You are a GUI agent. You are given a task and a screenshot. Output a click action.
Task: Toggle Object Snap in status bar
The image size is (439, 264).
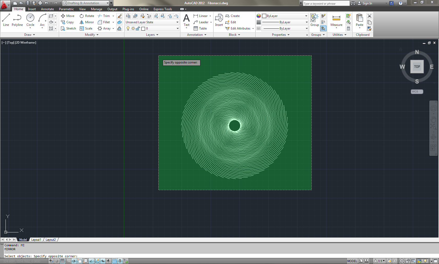80,261
